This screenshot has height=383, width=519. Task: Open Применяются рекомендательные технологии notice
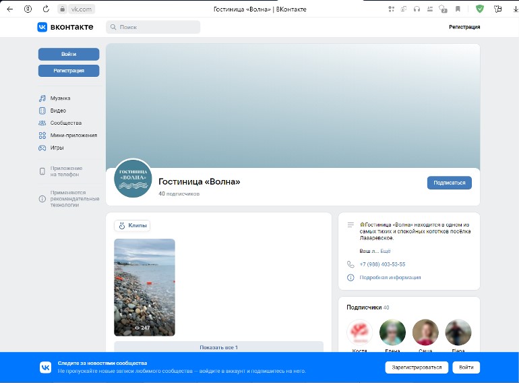point(75,199)
